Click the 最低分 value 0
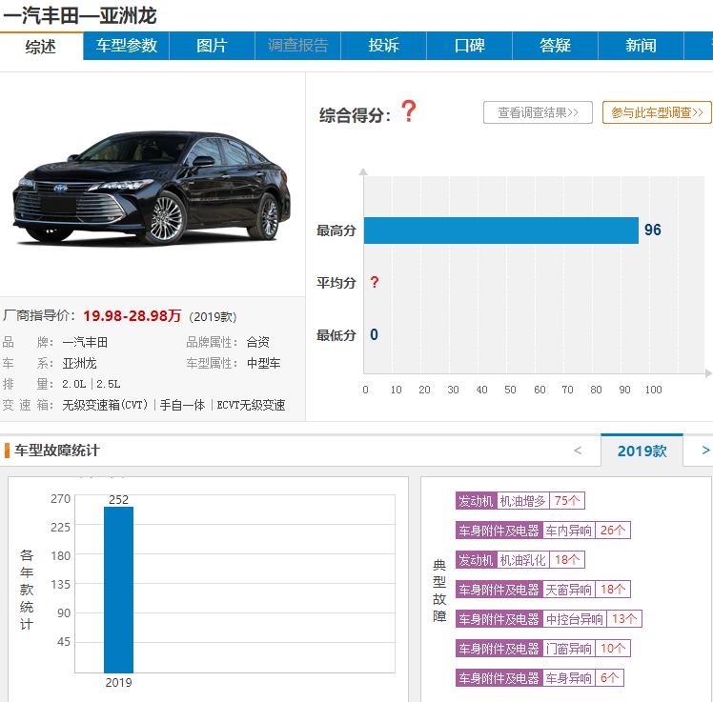The height and width of the screenshot is (702, 713). click(374, 335)
